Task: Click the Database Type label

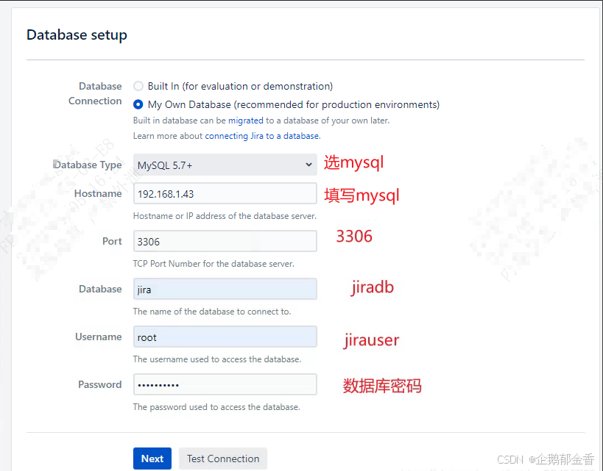Action: 88,165
